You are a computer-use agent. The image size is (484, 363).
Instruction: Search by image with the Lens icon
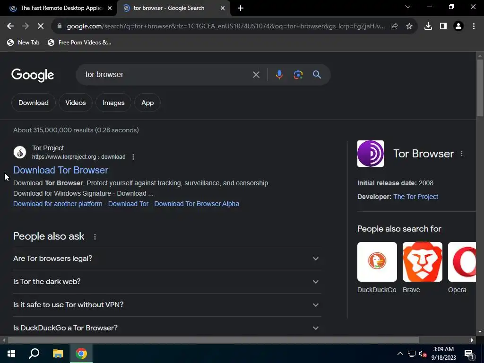298,75
